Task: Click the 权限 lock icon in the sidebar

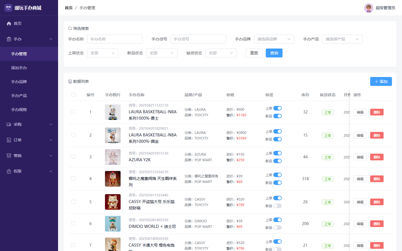Action: [9, 171]
